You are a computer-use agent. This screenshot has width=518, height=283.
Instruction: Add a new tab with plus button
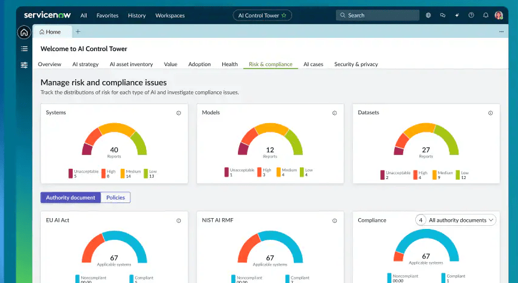(x=78, y=32)
